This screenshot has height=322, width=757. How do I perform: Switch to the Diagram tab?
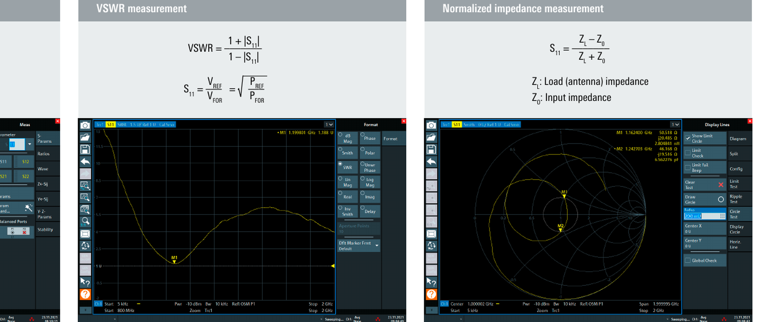(740, 139)
